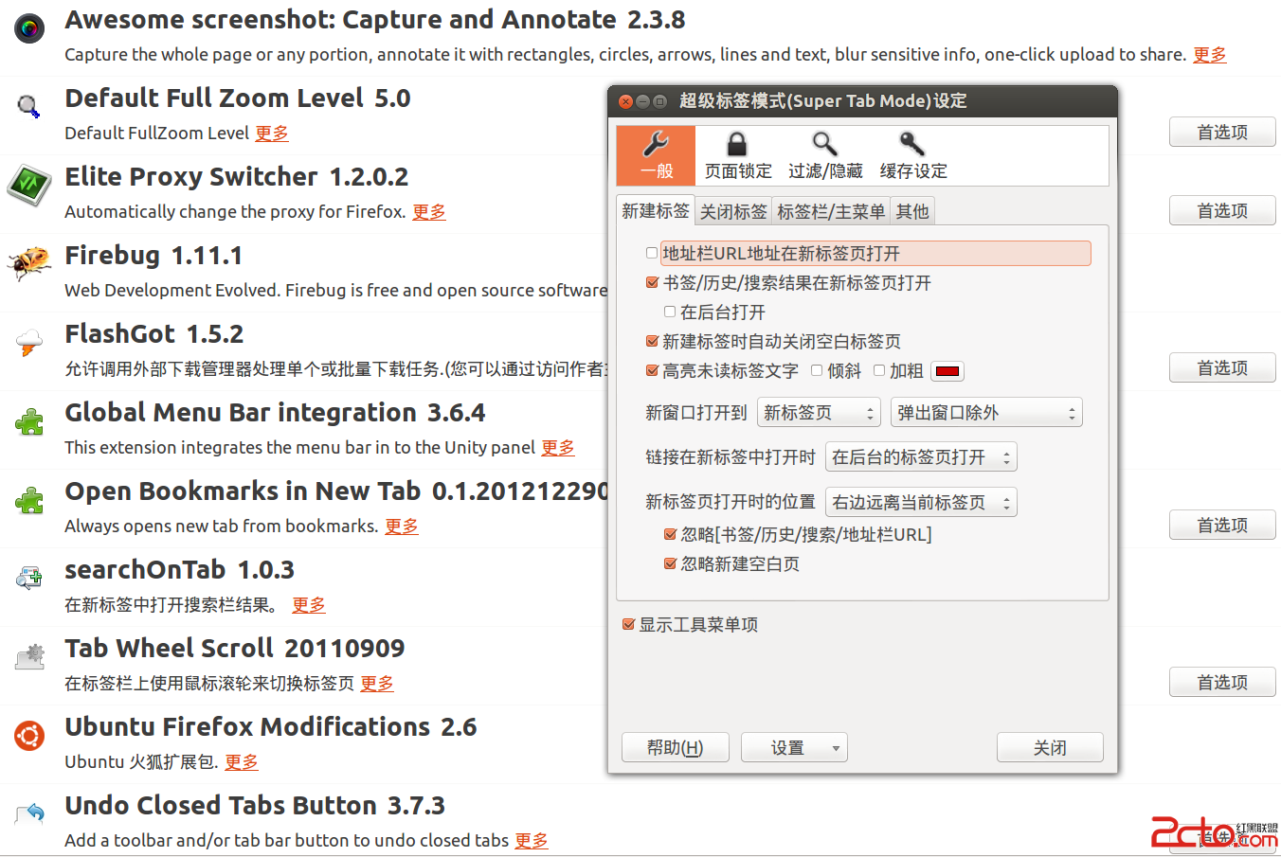Uncheck 显示工具菜单项 checkbox
Viewport: 1281px width, 857px height.
tap(628, 624)
